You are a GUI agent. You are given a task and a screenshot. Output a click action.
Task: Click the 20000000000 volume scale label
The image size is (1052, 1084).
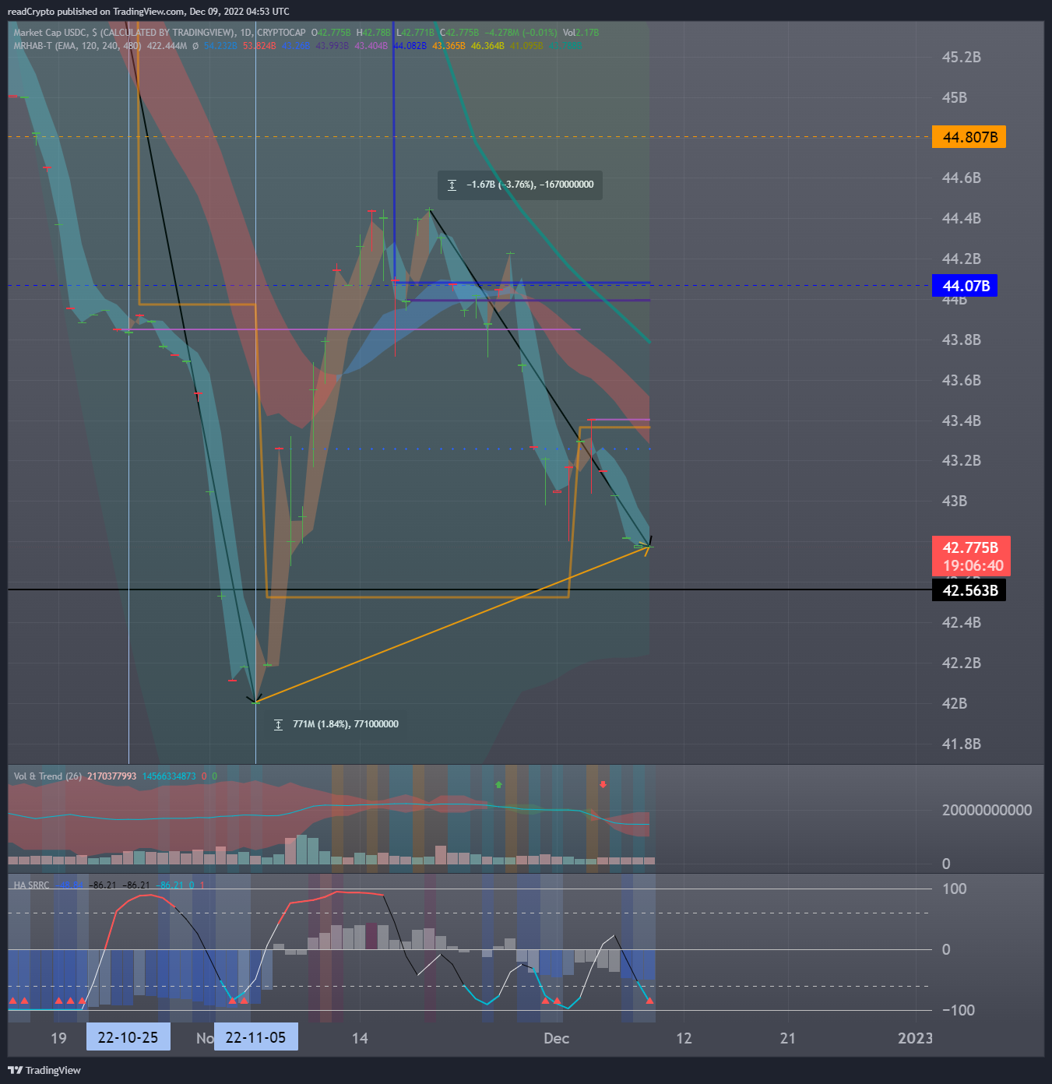987,810
